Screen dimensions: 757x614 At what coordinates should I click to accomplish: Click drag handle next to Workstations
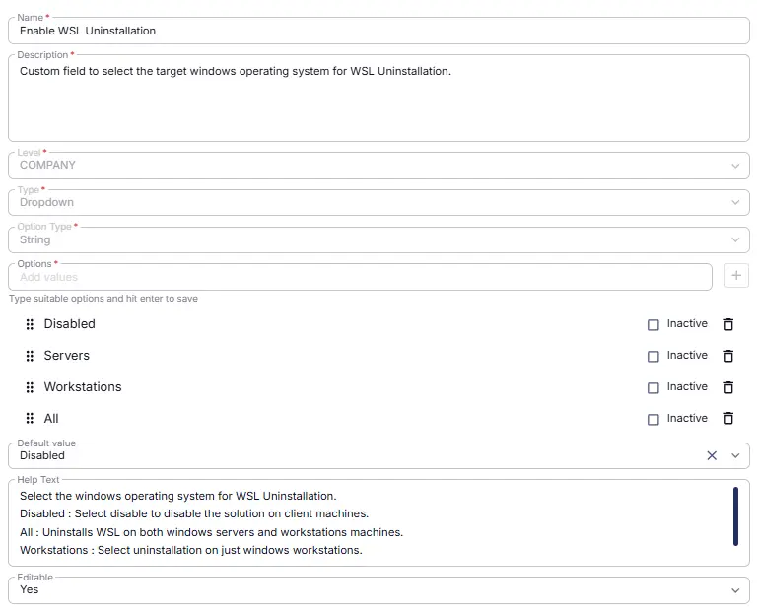tap(30, 387)
